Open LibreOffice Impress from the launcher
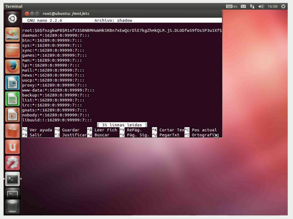 pyautogui.click(x=12, y=115)
